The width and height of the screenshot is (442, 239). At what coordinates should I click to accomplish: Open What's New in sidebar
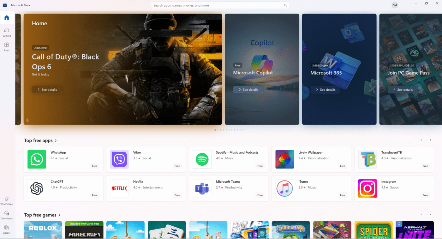7,201
